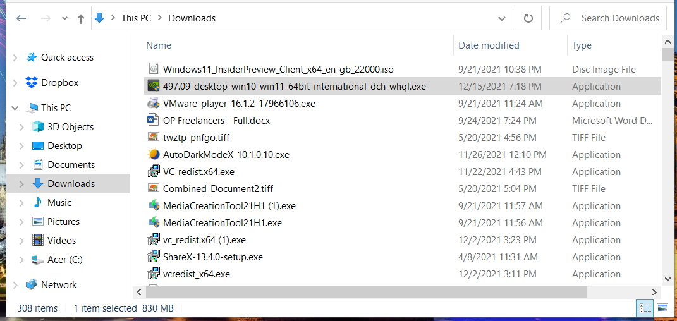Select the NVIDIA 497.09 driver installer icon
The image size is (677, 321).
click(x=153, y=87)
